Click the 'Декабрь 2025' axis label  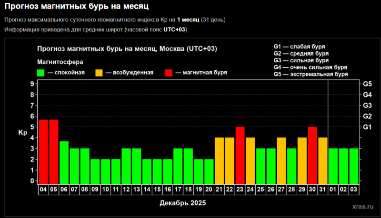click(183, 203)
